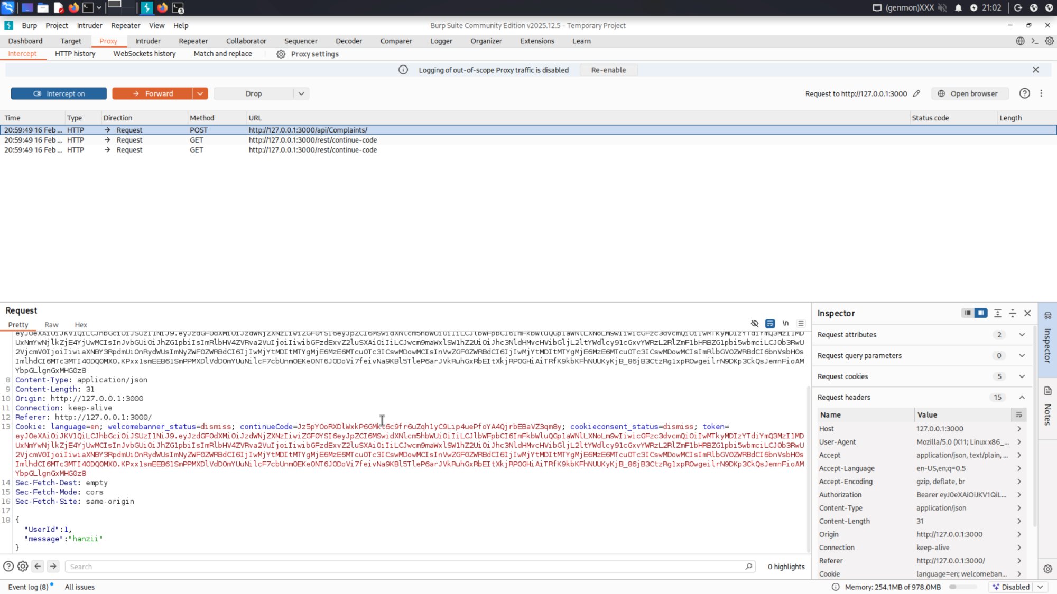This screenshot has height=594, width=1057.
Task: Expand Request attributes section
Action: (1022, 334)
